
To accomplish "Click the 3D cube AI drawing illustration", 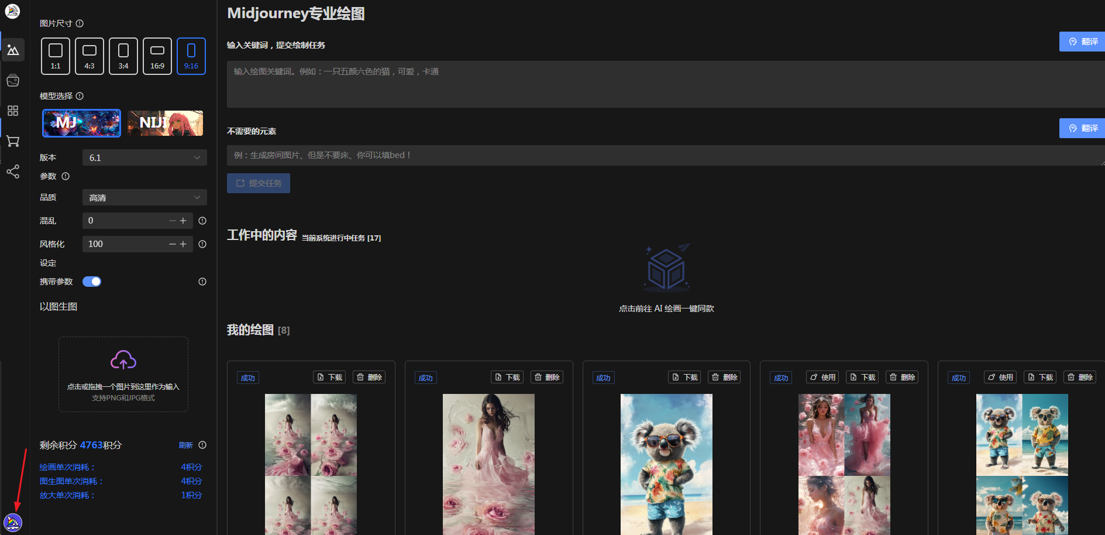I will [x=667, y=267].
